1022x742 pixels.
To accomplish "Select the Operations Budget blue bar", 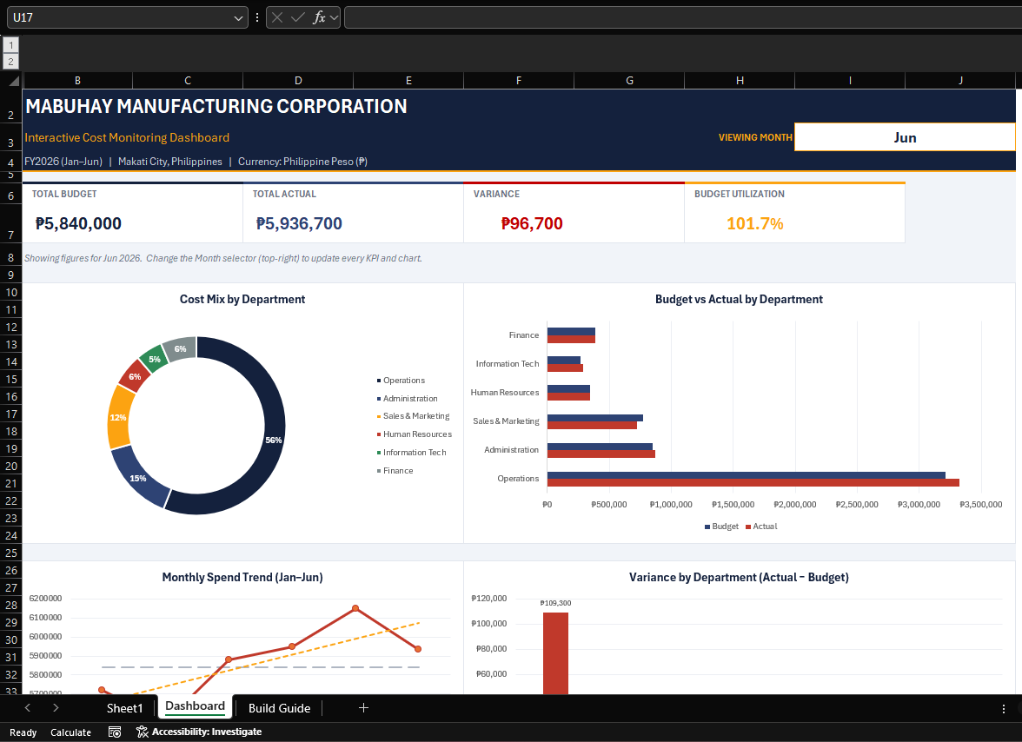I will (747, 475).
